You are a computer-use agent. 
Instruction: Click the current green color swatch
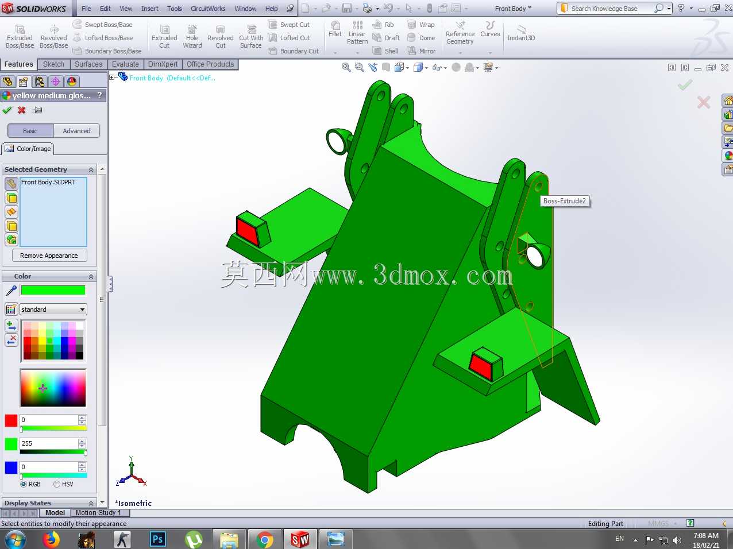pyautogui.click(x=53, y=291)
